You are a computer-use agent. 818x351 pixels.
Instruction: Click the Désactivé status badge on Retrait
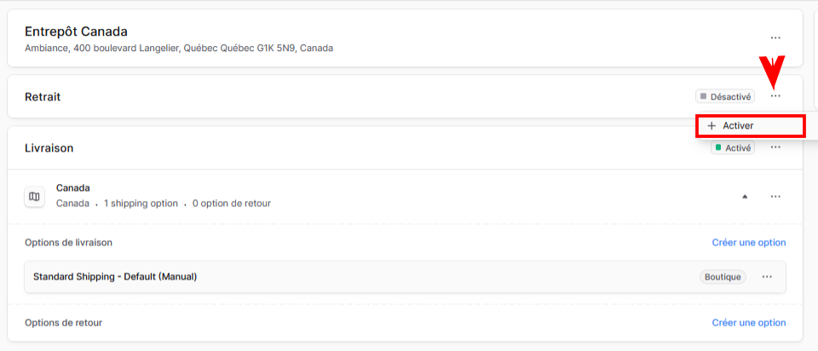[x=724, y=96]
